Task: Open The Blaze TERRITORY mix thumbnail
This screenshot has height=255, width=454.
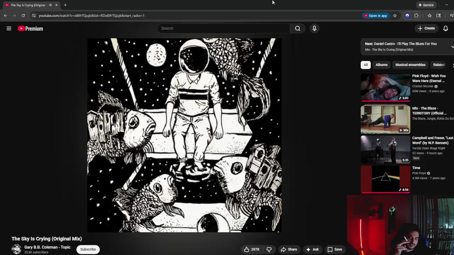Action: [x=386, y=120]
